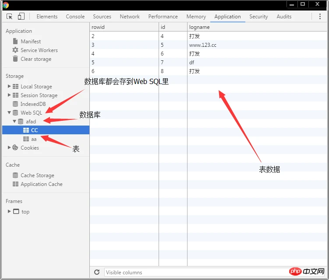Click the Cookies icon
329x280 pixels.
(x=15, y=147)
